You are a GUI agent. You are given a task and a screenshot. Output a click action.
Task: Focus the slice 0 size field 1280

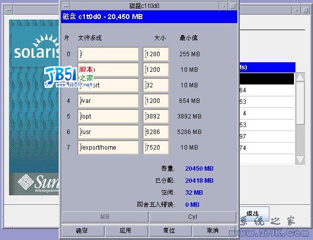(156, 54)
